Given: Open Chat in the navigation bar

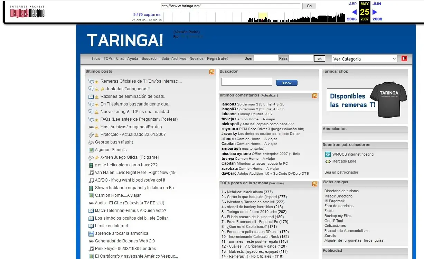Looking at the screenshot, I should (x=120, y=58).
